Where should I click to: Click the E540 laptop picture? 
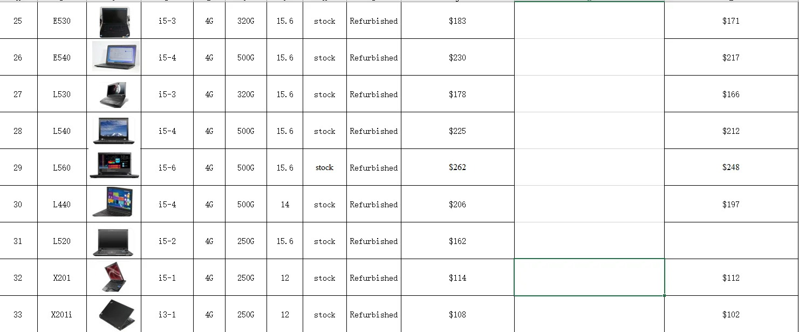[115, 57]
